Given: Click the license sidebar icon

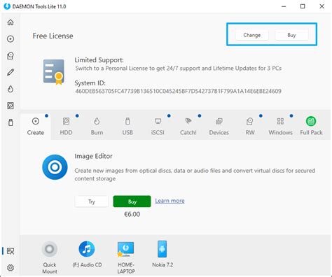Looking at the screenshot, I should pos(11,251).
